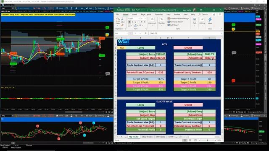Click the Ideas lightning icon

[210, 21]
